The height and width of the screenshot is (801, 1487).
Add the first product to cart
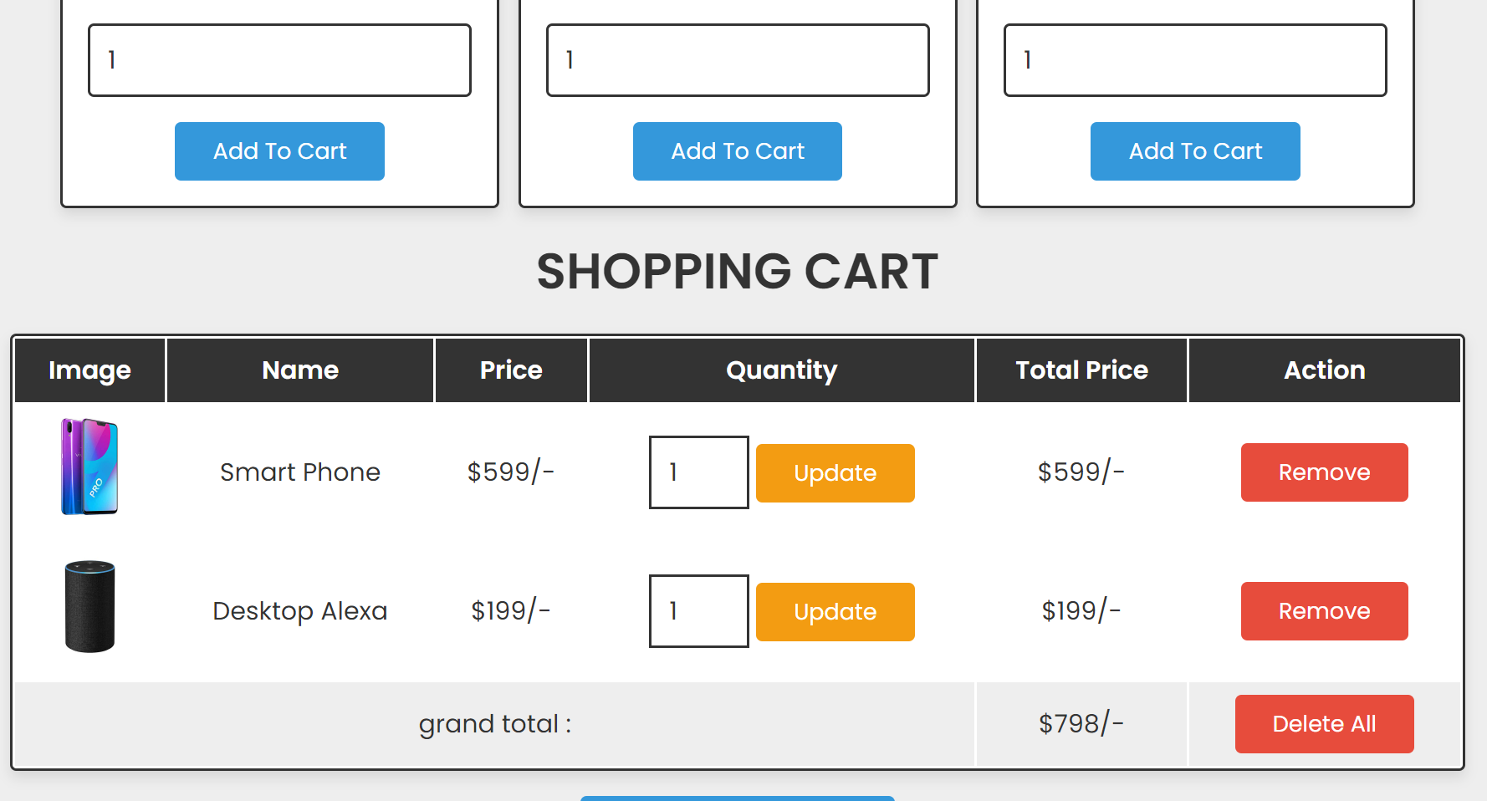(279, 151)
